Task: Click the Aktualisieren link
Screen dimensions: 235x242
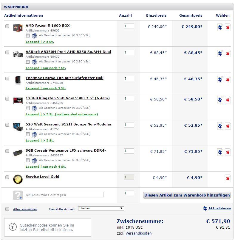Action: pyautogui.click(x=219, y=208)
